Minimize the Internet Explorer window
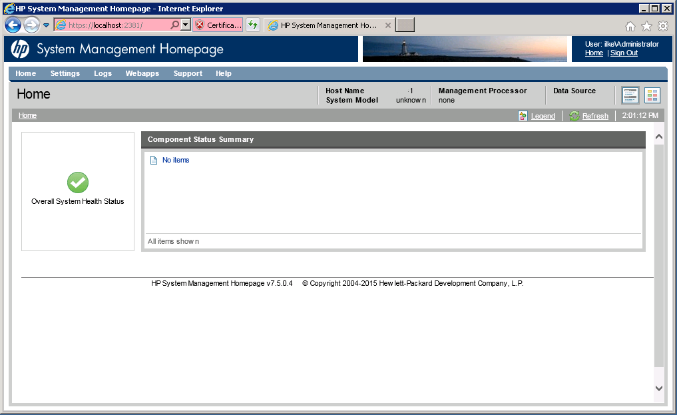The image size is (677, 415). click(x=644, y=8)
